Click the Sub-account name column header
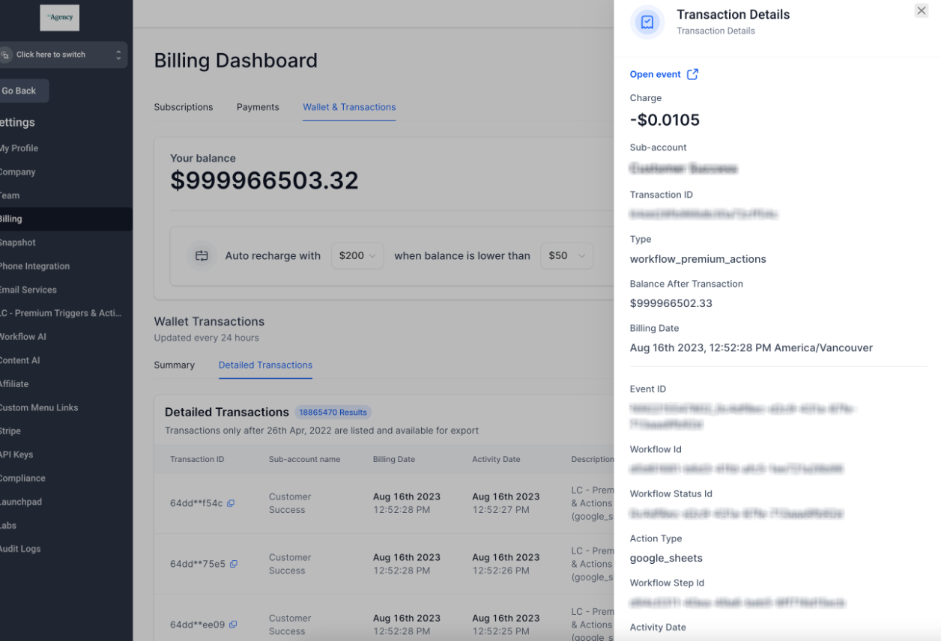Image resolution: width=941 pixels, height=641 pixels. [x=304, y=459]
